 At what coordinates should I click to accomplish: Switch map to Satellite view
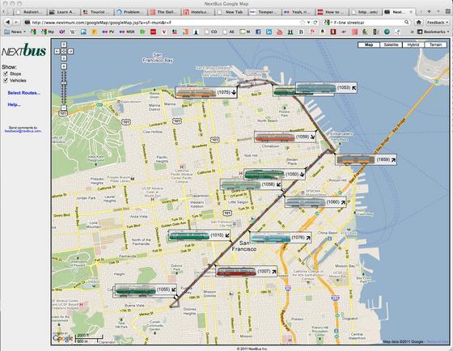391,44
